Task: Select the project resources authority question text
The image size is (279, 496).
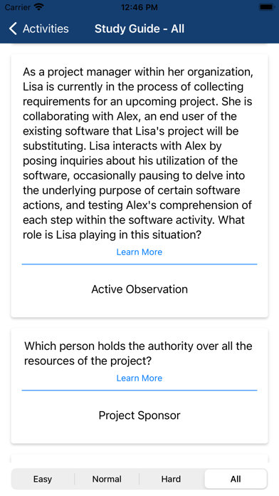Action: 138,353
